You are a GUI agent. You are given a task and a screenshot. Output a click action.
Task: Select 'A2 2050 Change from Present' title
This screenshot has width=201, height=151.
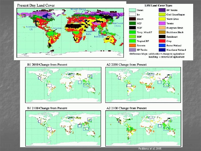126,65
